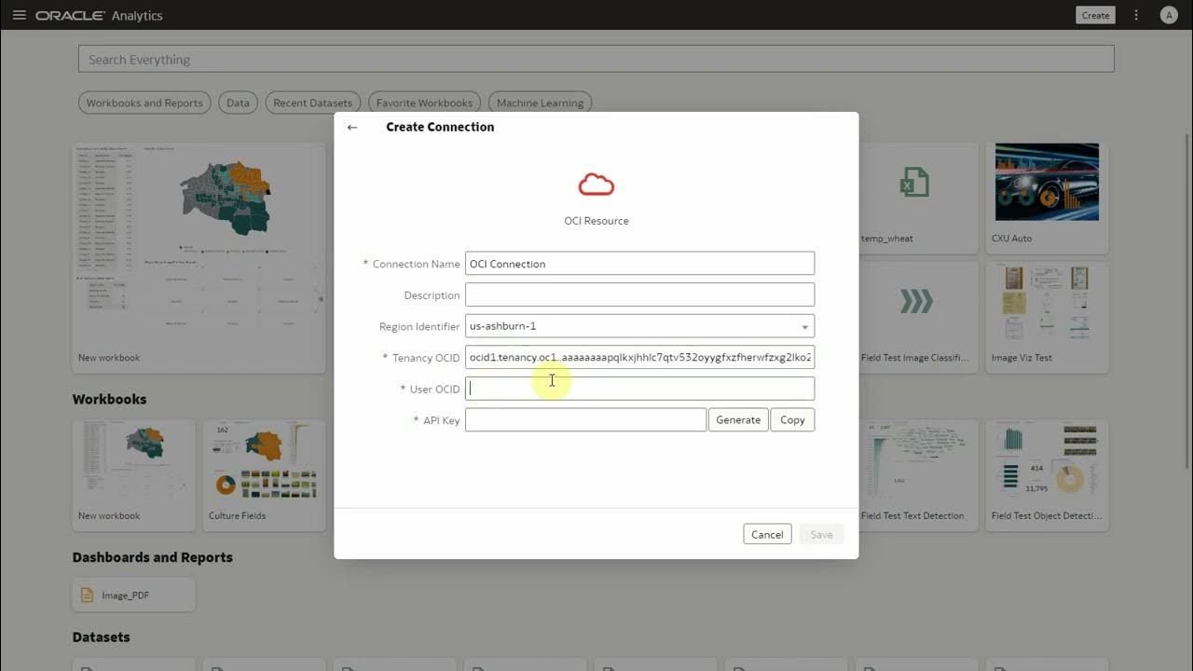The height and width of the screenshot is (671, 1193).
Task: Click the Datasets section heading
Action: coord(101,637)
